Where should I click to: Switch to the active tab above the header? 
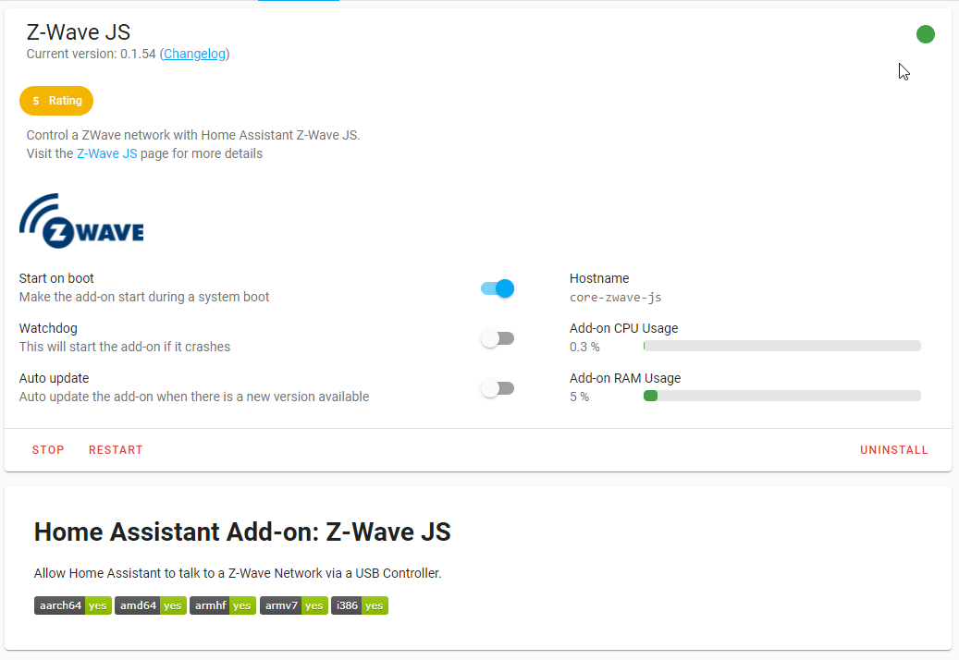click(298, 4)
